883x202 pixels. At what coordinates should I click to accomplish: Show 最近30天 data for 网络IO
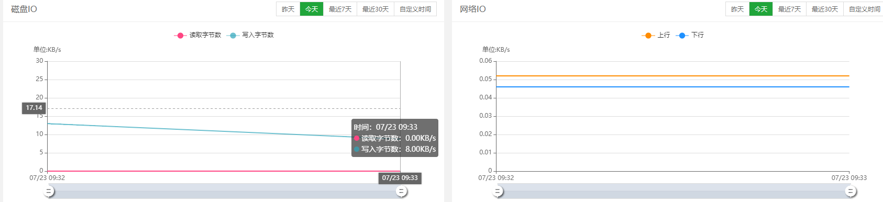pyautogui.click(x=825, y=9)
